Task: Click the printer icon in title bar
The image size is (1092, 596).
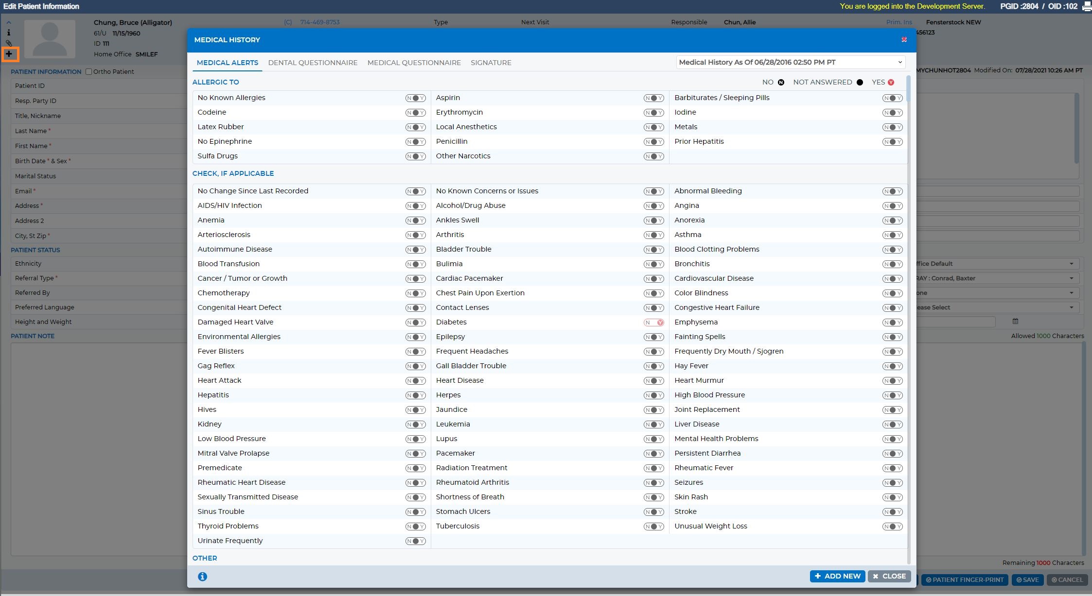Action: (1087, 6)
